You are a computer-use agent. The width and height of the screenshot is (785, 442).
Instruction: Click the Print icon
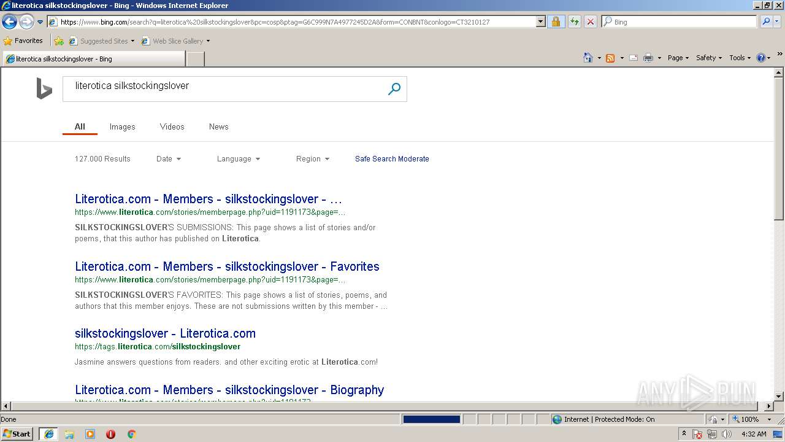click(648, 58)
